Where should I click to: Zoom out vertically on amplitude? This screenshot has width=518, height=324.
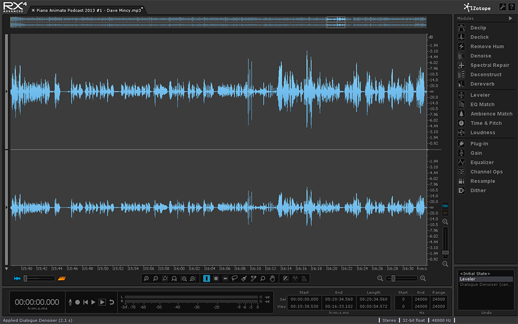point(445,264)
